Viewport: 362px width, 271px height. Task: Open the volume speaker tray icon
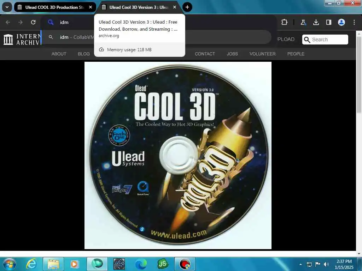[x=326, y=264]
